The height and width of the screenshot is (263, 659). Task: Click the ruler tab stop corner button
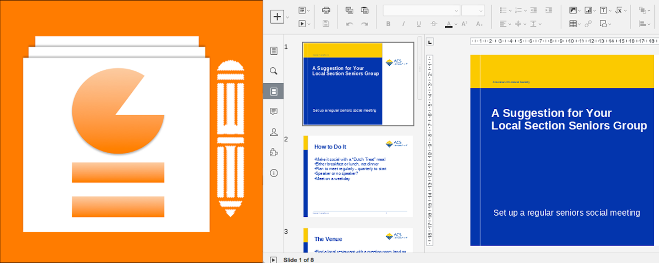click(x=430, y=42)
